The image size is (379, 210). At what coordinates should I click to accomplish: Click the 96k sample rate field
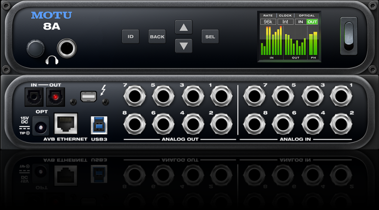(x=268, y=22)
